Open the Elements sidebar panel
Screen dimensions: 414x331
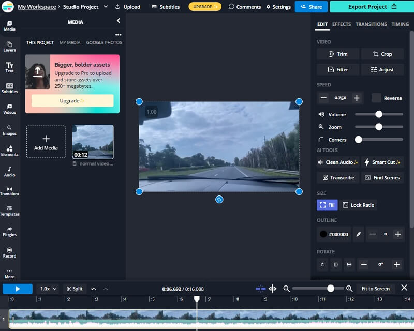click(x=9, y=151)
